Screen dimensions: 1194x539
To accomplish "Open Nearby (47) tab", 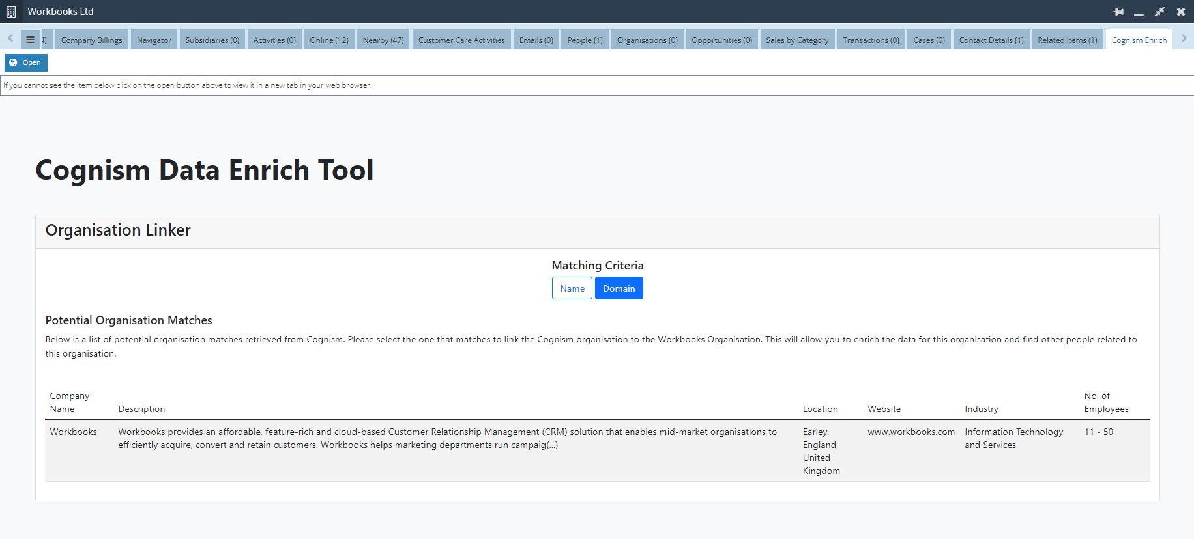I will [x=383, y=40].
